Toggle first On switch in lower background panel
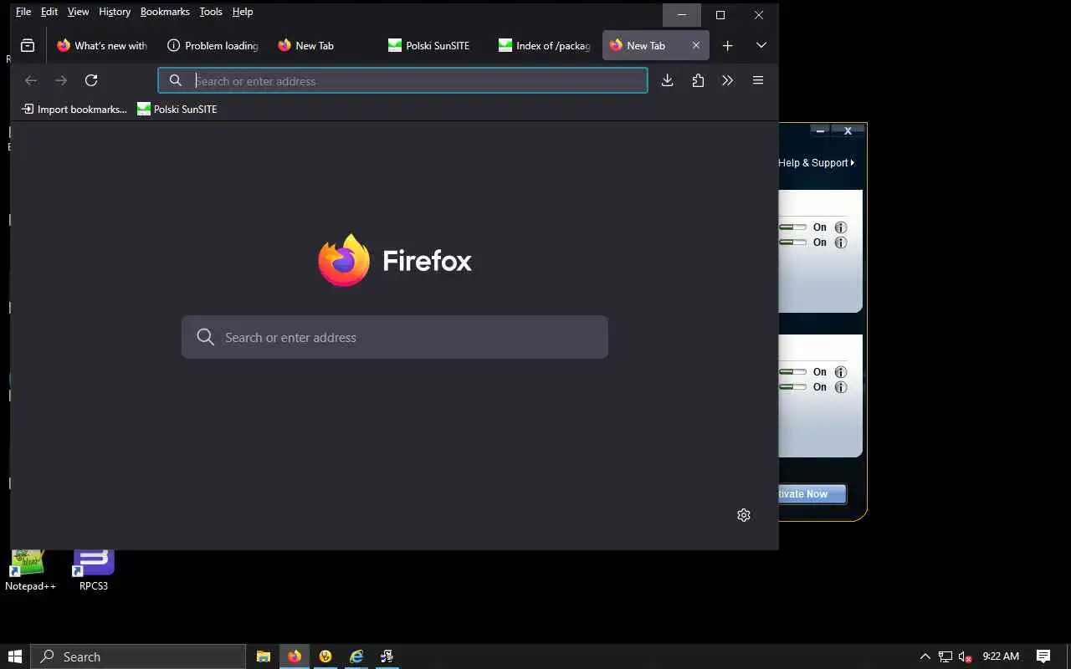 point(792,372)
